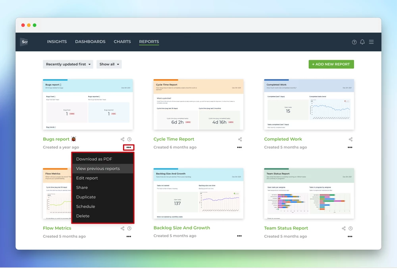Click share icon for Bugs report

click(122, 139)
